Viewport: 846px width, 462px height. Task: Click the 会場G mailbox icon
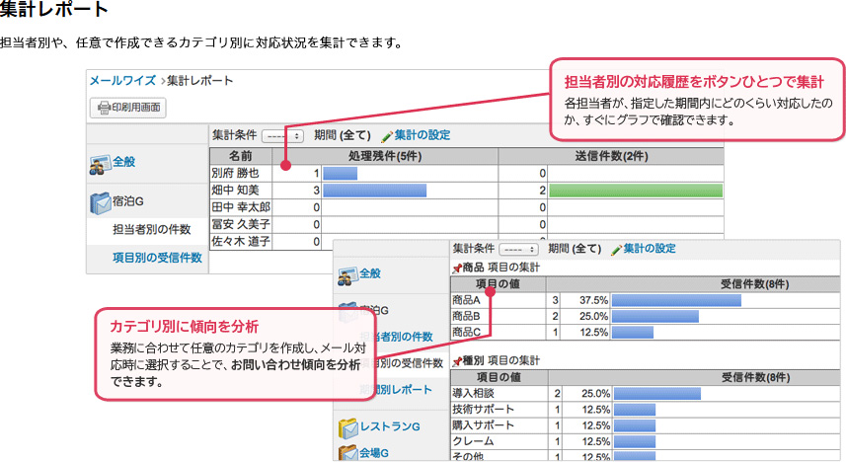click(x=347, y=453)
